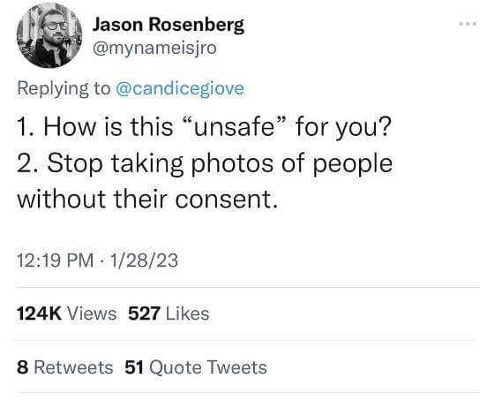This screenshot has height=400, width=487.
Task: Click the line 'without their consent.'
Action: tap(147, 199)
